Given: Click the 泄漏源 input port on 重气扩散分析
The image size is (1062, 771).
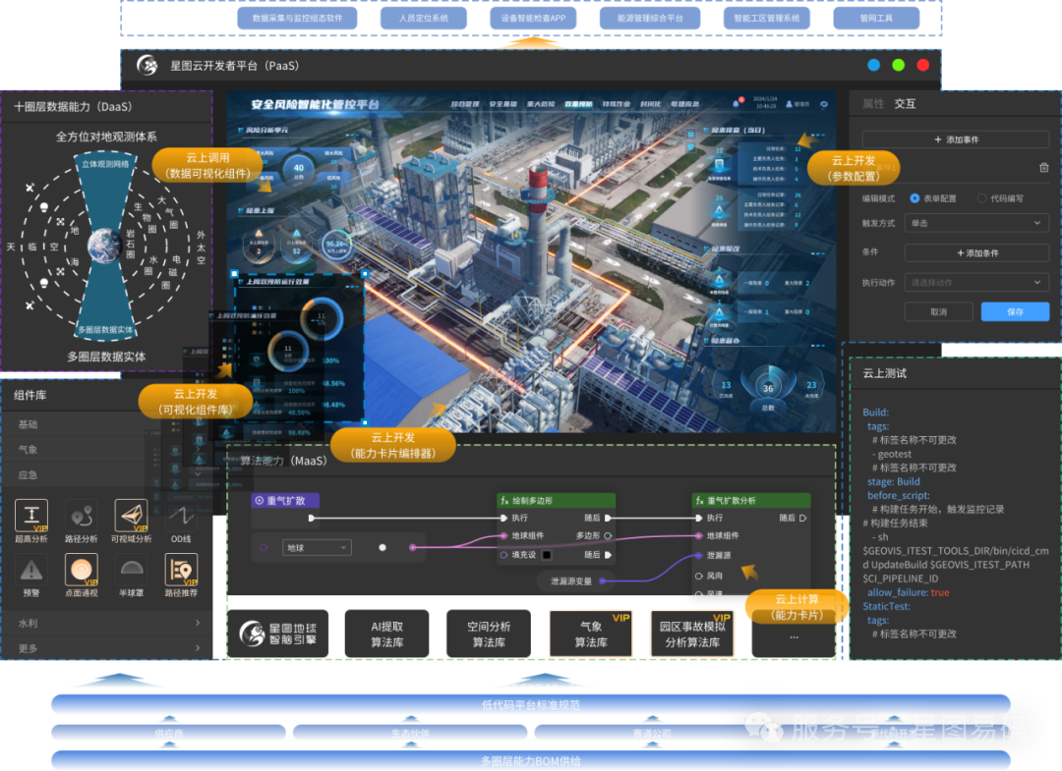Looking at the screenshot, I should [699, 555].
